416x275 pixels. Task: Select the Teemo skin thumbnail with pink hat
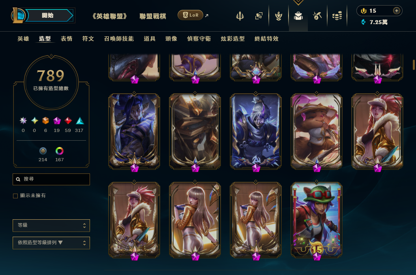click(317, 132)
